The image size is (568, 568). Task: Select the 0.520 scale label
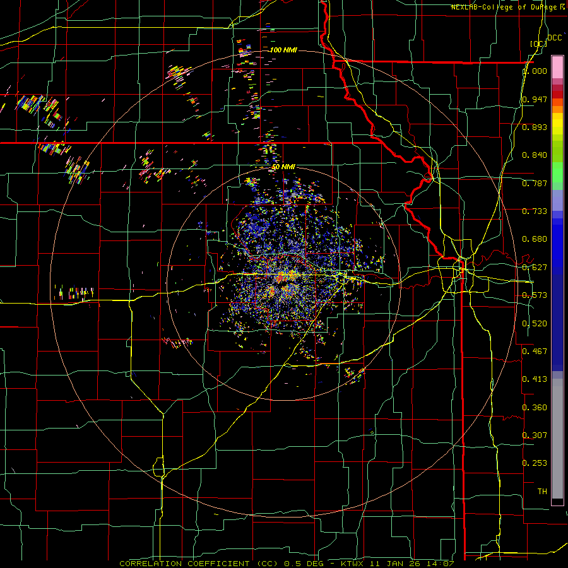pos(535,324)
